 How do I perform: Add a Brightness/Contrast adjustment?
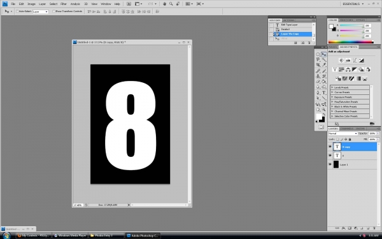tap(341, 61)
